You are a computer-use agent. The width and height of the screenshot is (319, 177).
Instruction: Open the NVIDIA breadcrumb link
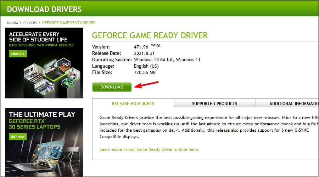pyautogui.click(x=12, y=23)
